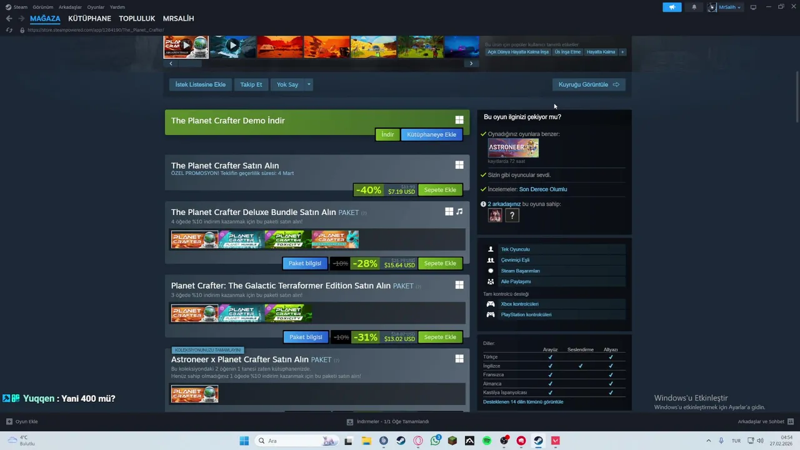Click Kuyruğu Görüntüle button
Image resolution: width=800 pixels, height=450 pixels.
coord(589,84)
